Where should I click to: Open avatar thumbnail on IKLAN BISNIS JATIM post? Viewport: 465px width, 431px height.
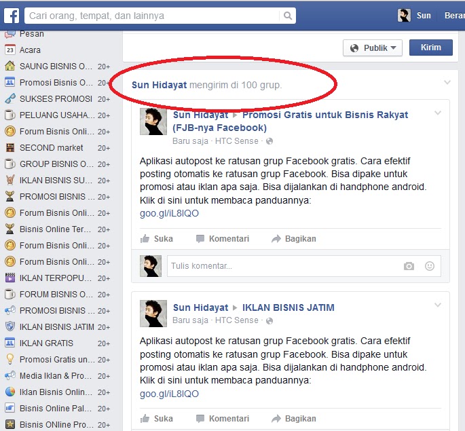tap(153, 314)
